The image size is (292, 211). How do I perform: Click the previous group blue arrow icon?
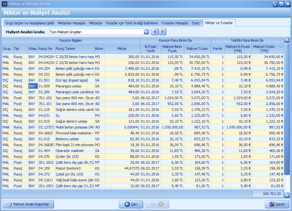click(156, 32)
